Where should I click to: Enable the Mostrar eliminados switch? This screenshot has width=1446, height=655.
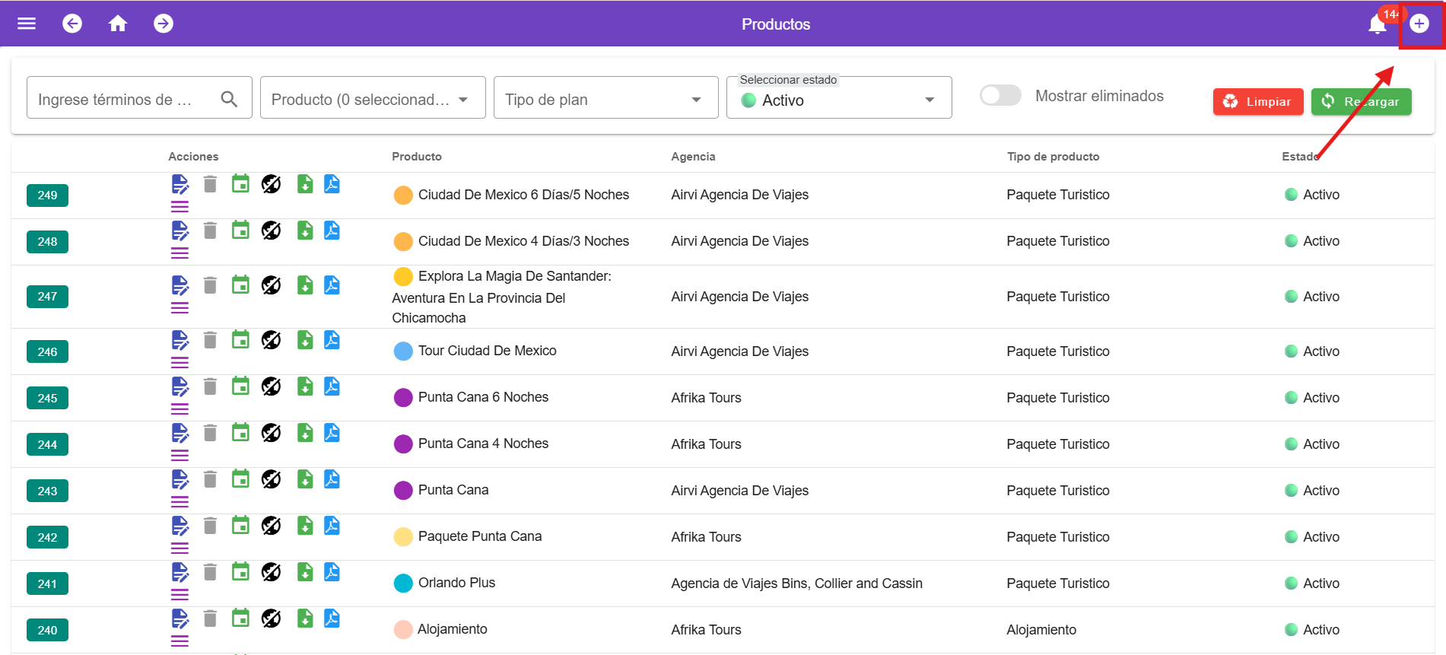[1000, 96]
